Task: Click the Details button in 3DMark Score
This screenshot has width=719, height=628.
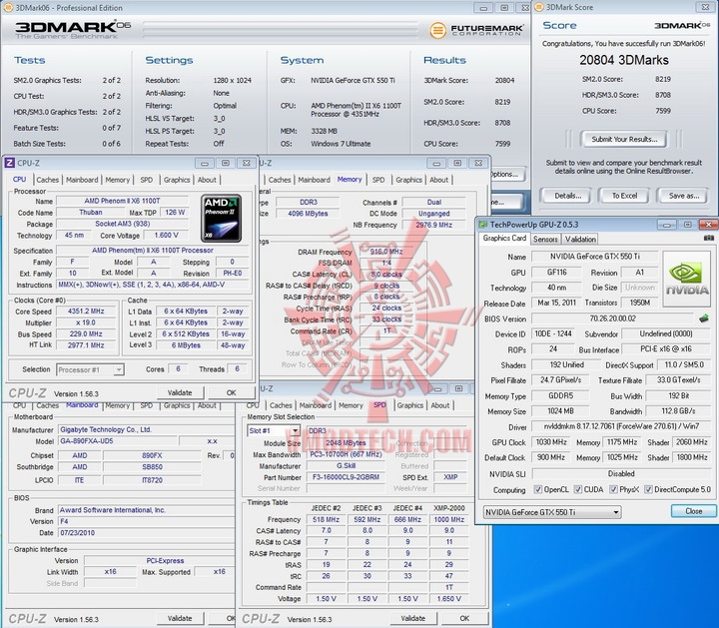Action: (567, 196)
